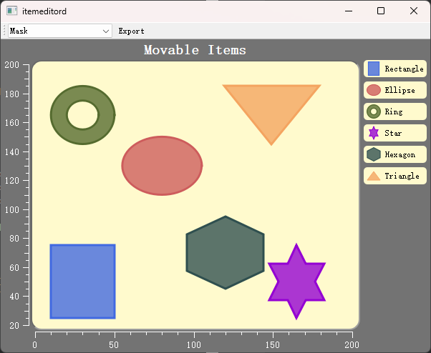
Task: Click the 50 label on the x-axis
Action: pyautogui.click(x=114, y=344)
